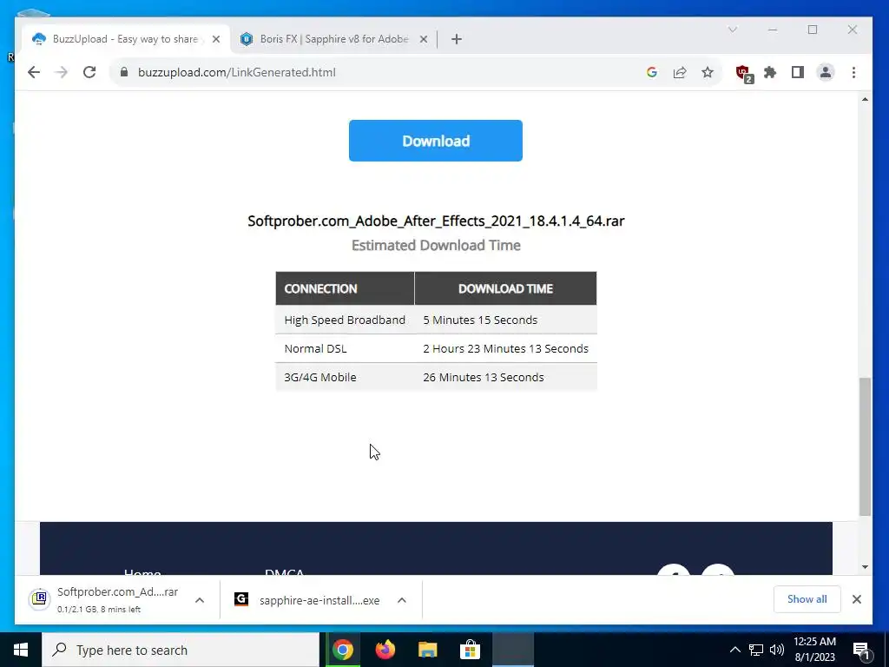Go back to the previous page
Viewport: 889px width, 667px height.
click(34, 72)
